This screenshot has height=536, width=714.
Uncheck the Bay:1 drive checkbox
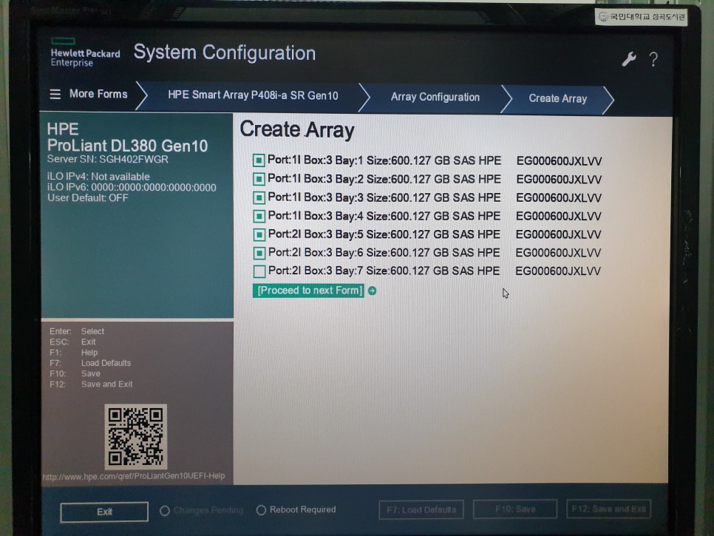coord(259,160)
